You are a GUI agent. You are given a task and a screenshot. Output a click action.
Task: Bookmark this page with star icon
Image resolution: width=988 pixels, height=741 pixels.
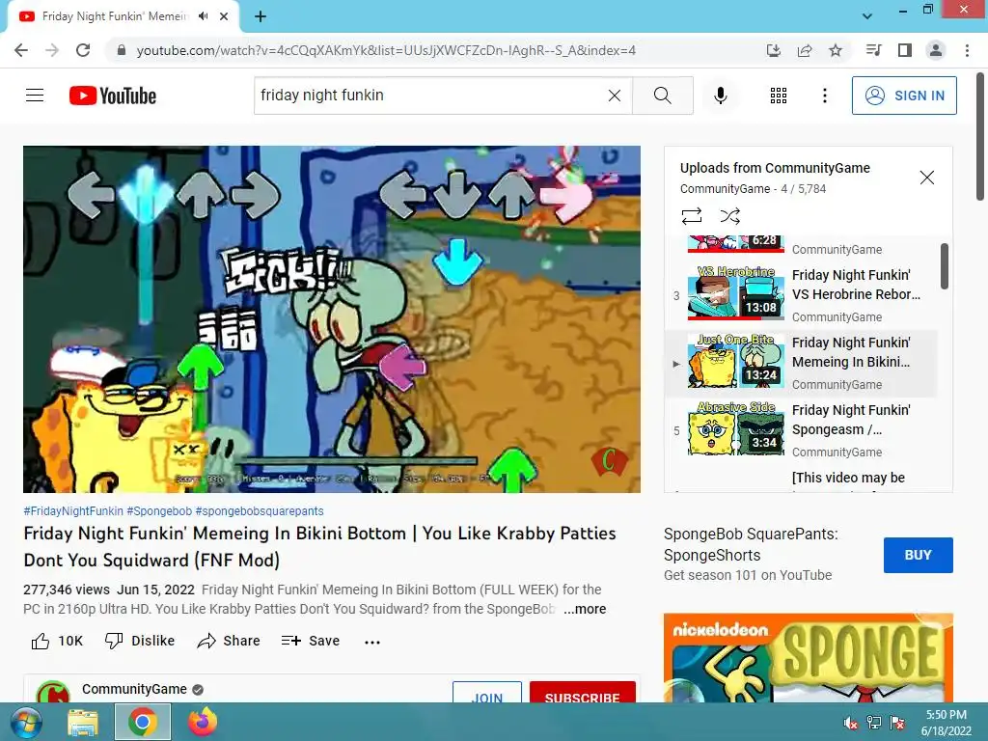coord(836,50)
